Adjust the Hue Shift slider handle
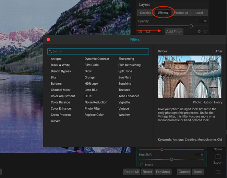Image resolution: width=227 pixels, height=178 pixels. 172,159
